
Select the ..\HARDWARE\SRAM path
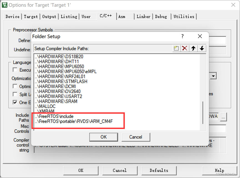coord(56,101)
